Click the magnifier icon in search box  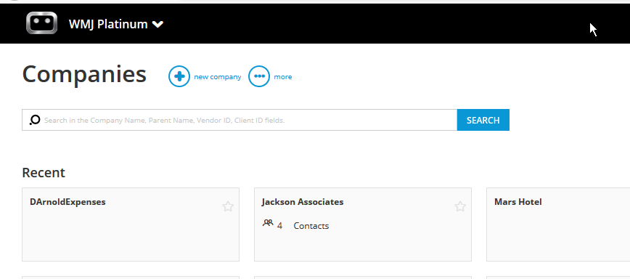click(35, 120)
